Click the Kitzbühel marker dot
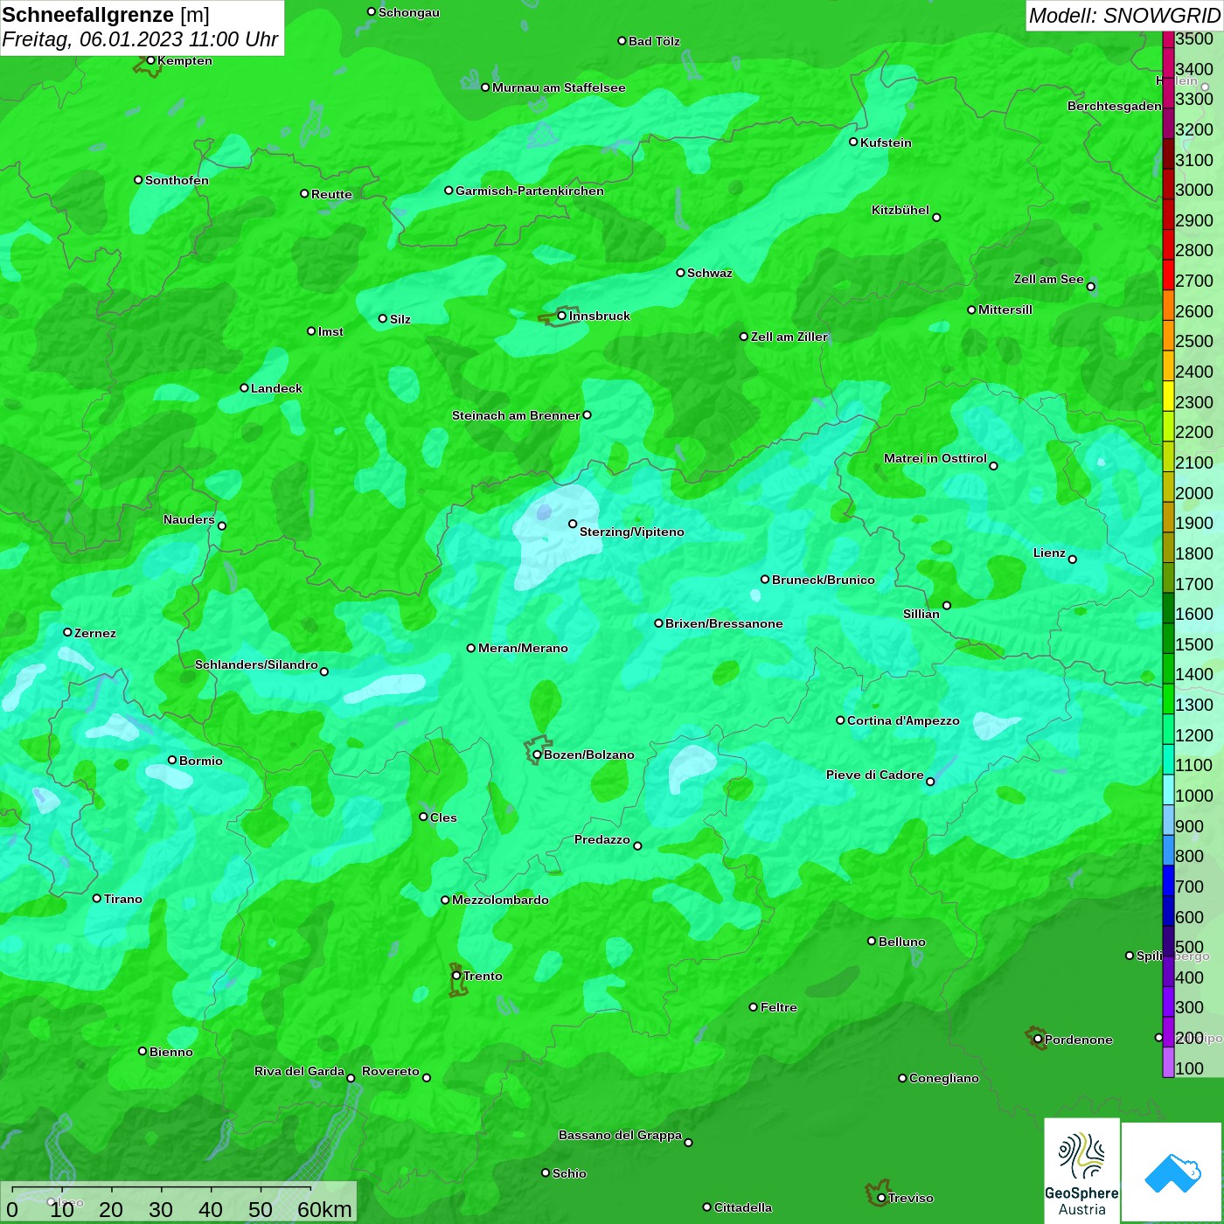Viewport: 1224px width, 1224px height. click(x=936, y=218)
